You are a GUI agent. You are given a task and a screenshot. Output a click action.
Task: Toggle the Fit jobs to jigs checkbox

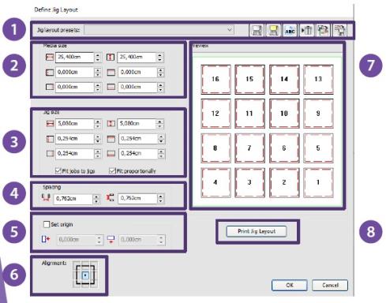point(58,171)
